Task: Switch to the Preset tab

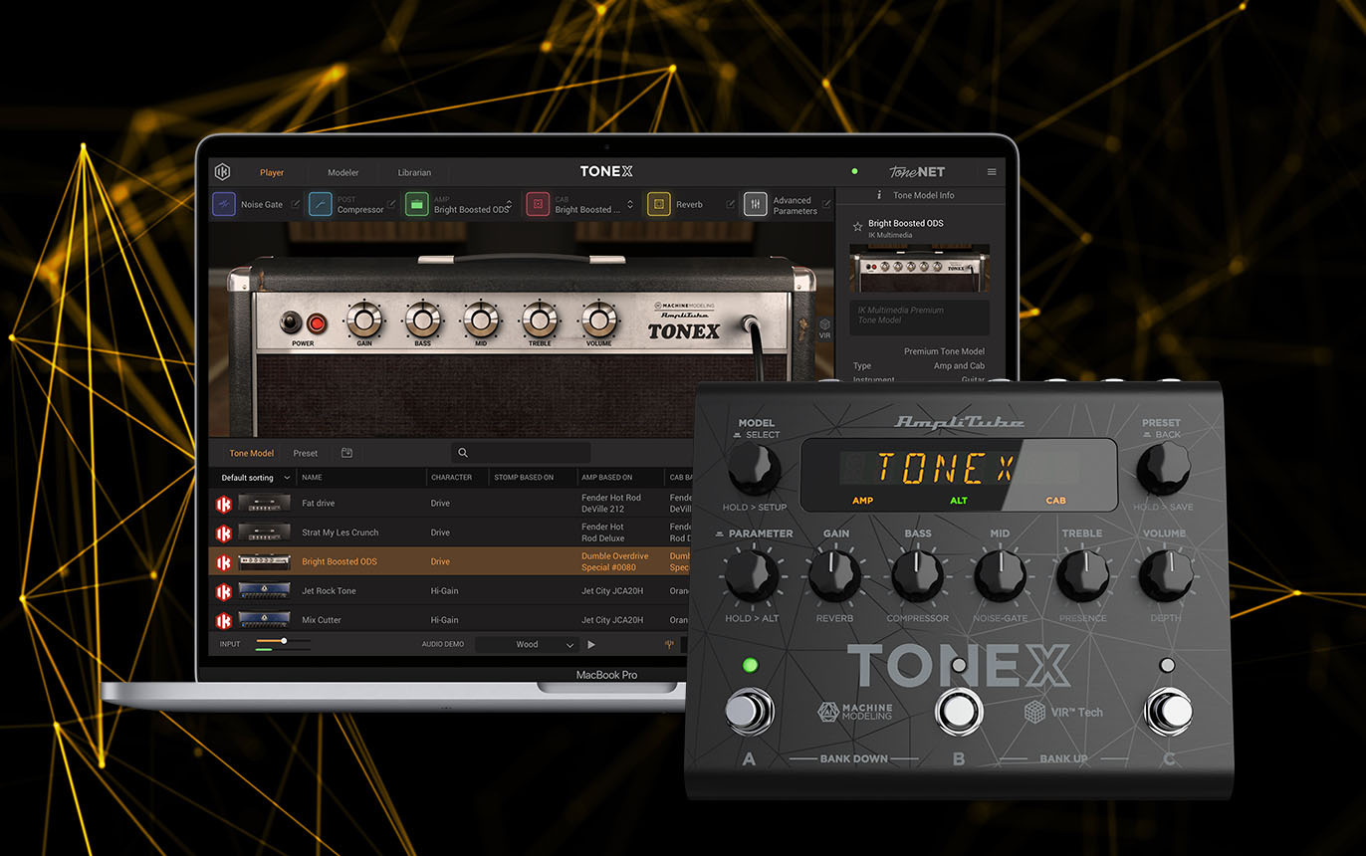Action: [x=305, y=453]
